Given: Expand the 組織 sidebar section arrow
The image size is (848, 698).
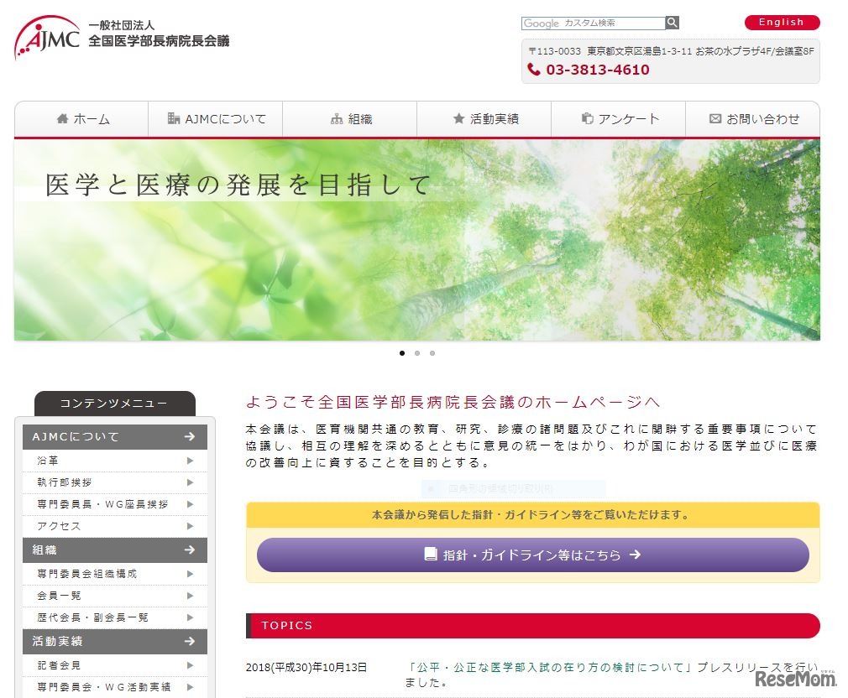Looking at the screenshot, I should coord(190,550).
